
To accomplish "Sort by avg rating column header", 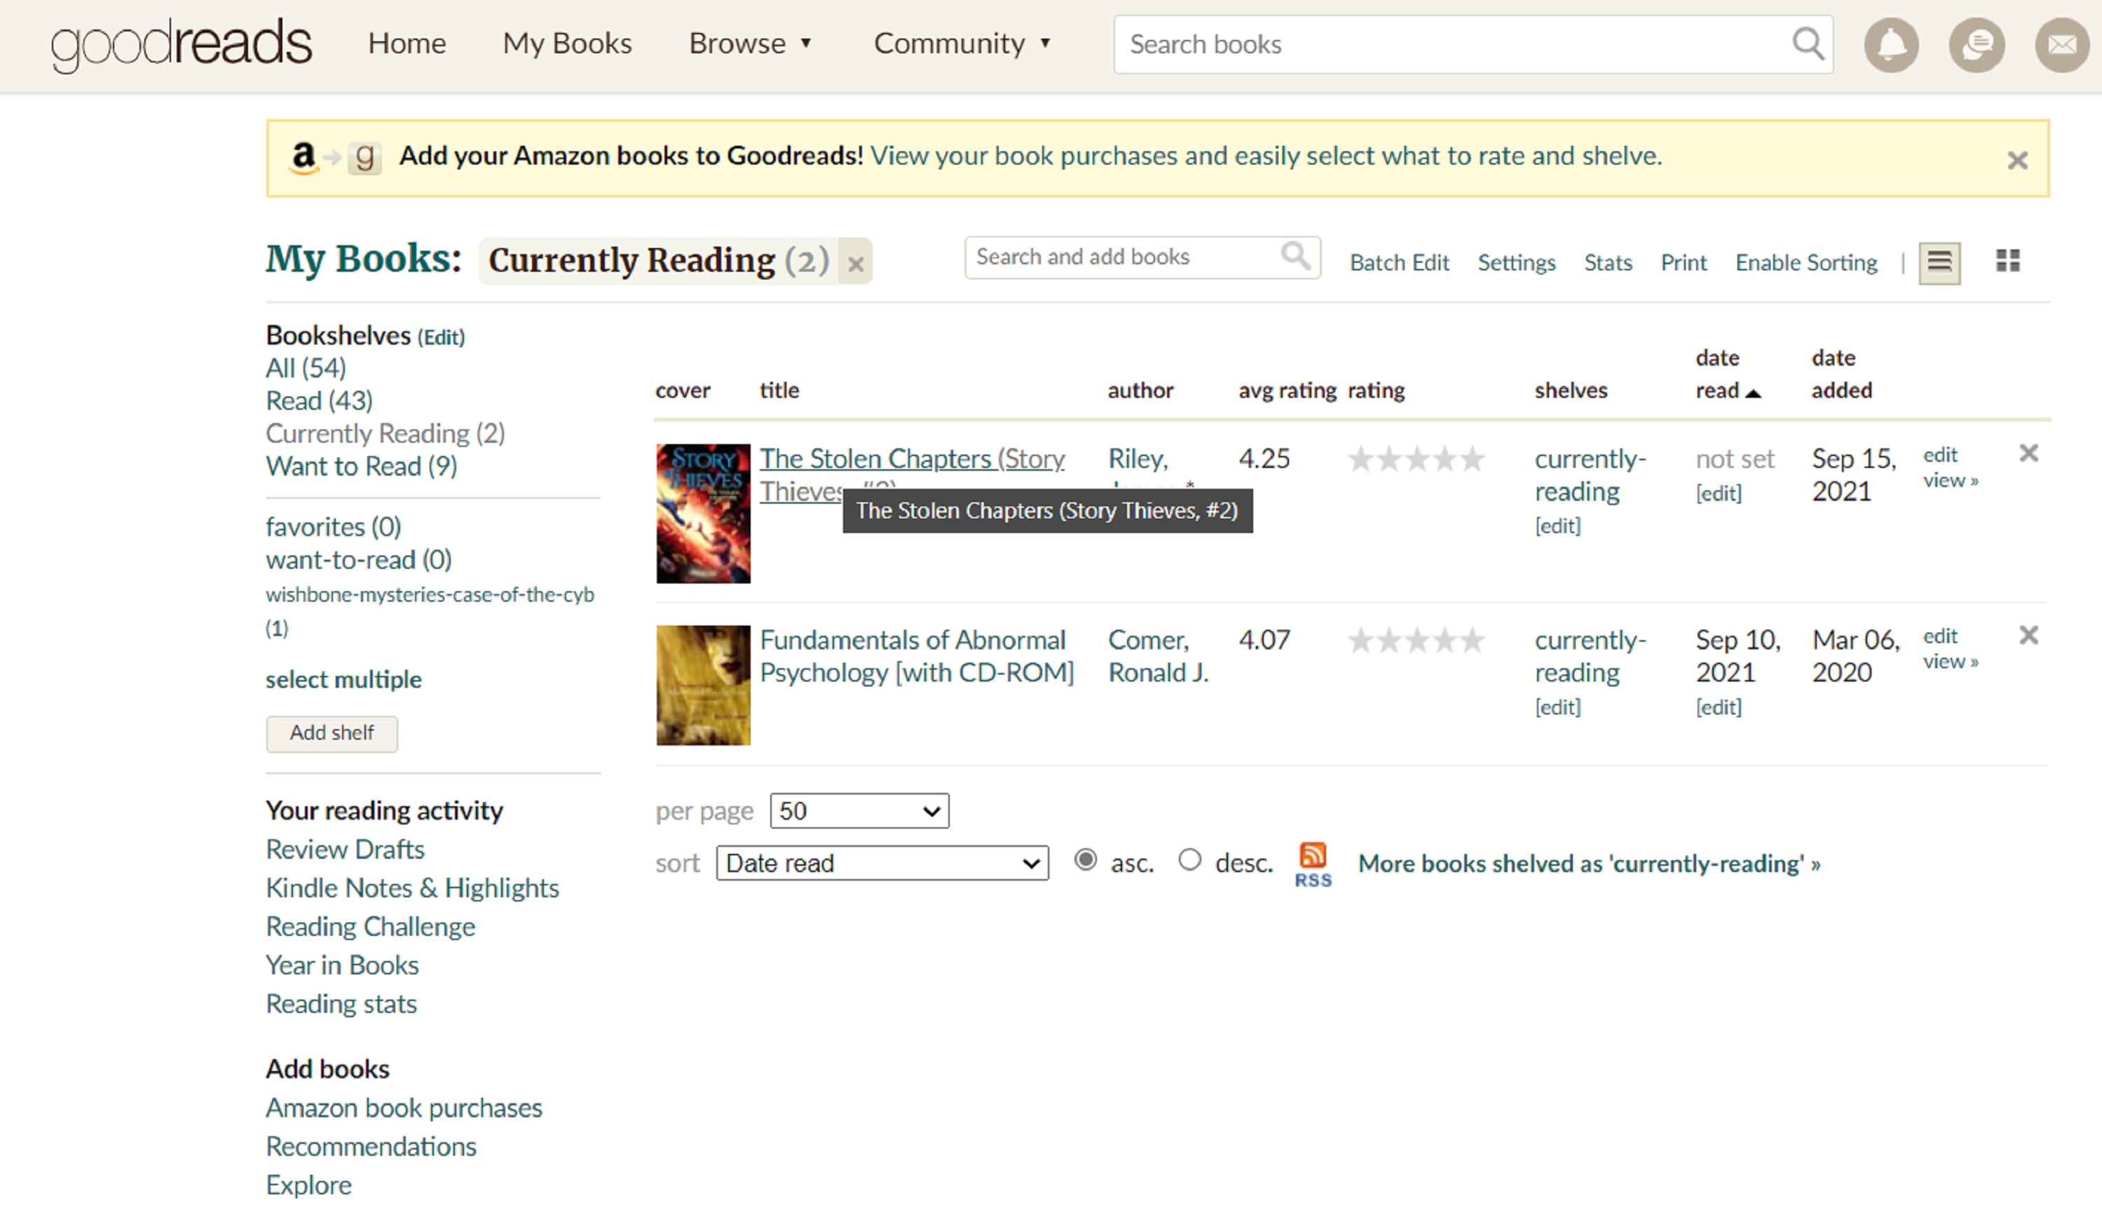I will (x=1287, y=390).
